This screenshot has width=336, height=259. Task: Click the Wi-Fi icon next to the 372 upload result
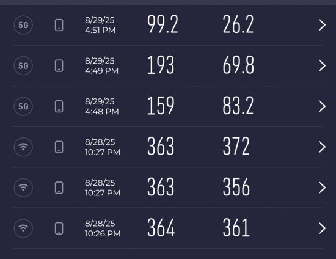23,147
